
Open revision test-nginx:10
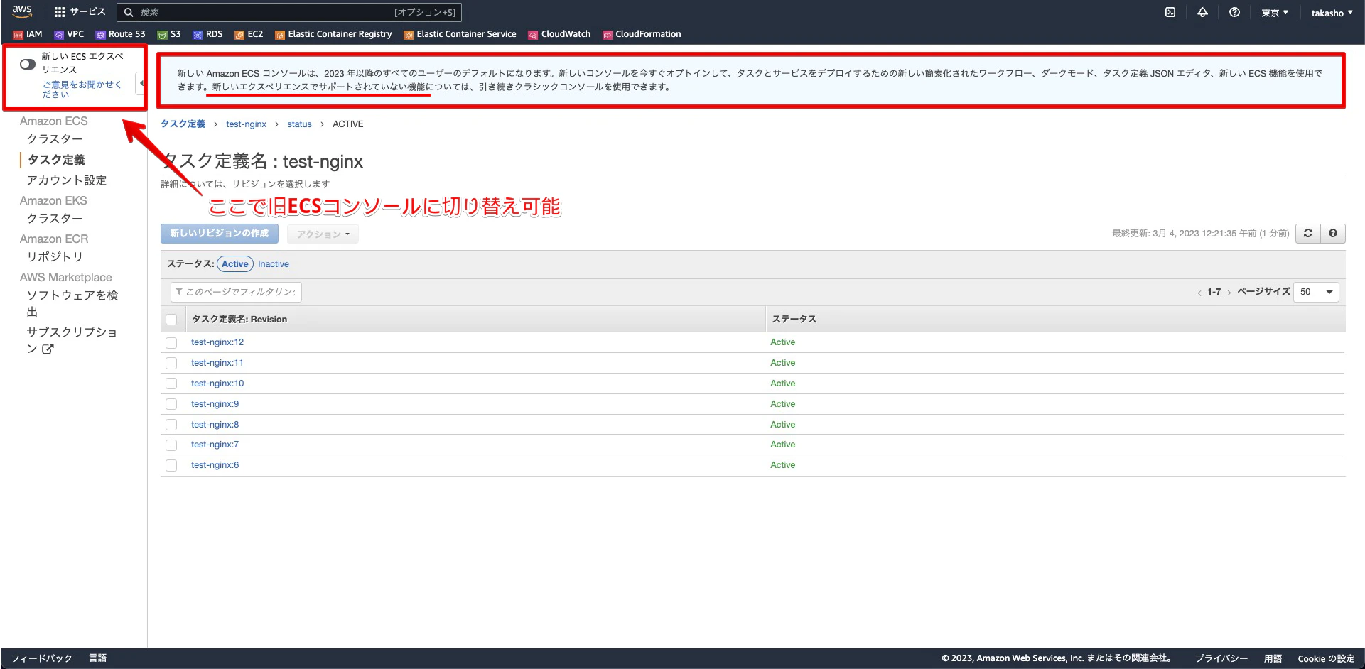tap(217, 384)
